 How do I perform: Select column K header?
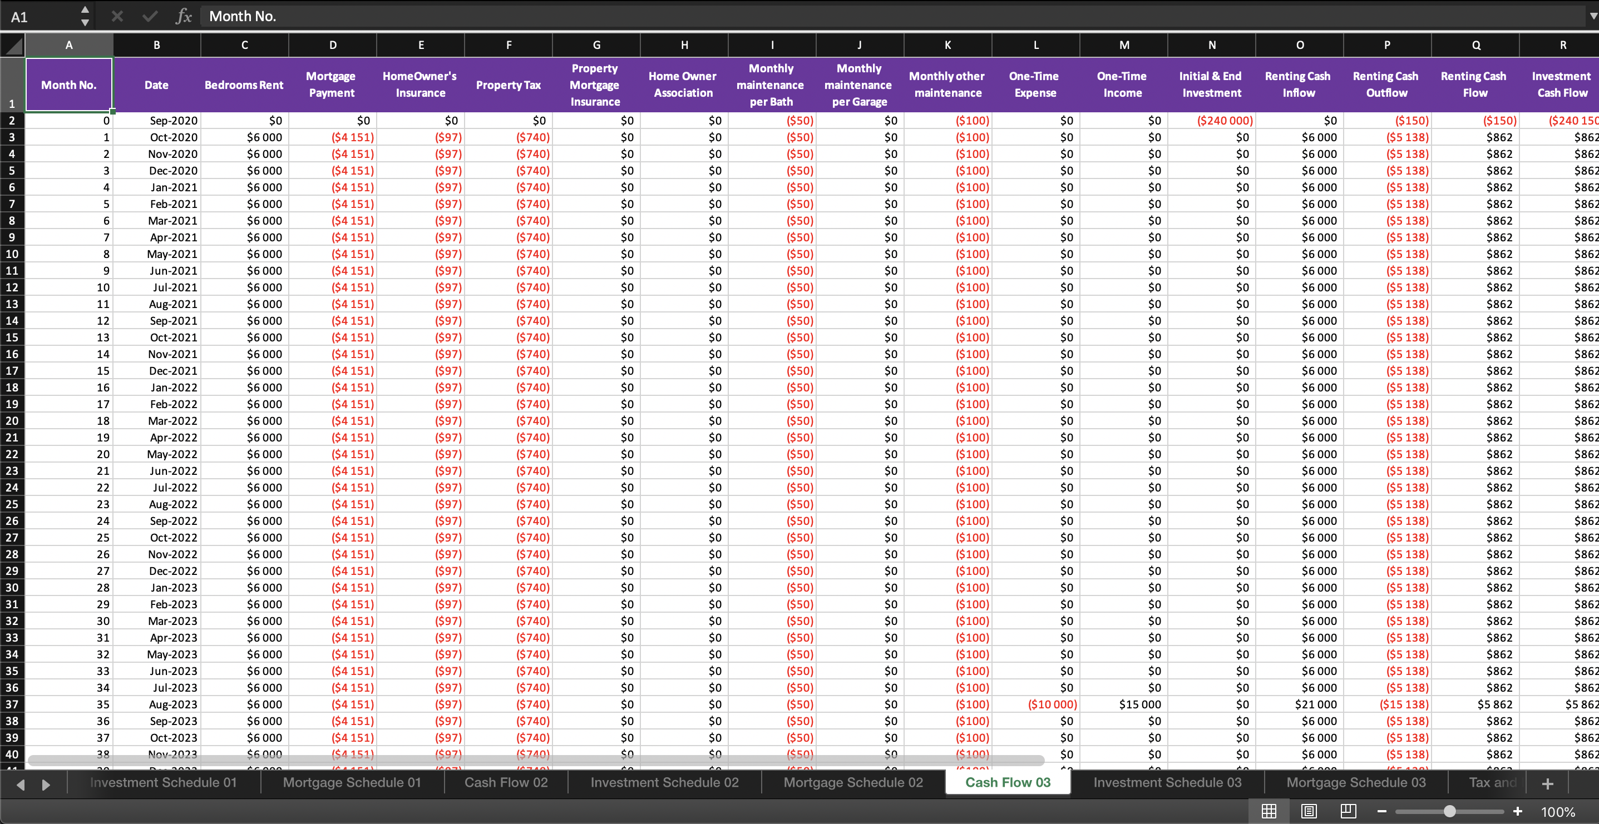click(948, 45)
